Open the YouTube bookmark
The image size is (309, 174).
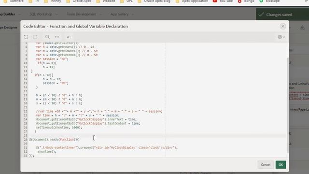223,1
